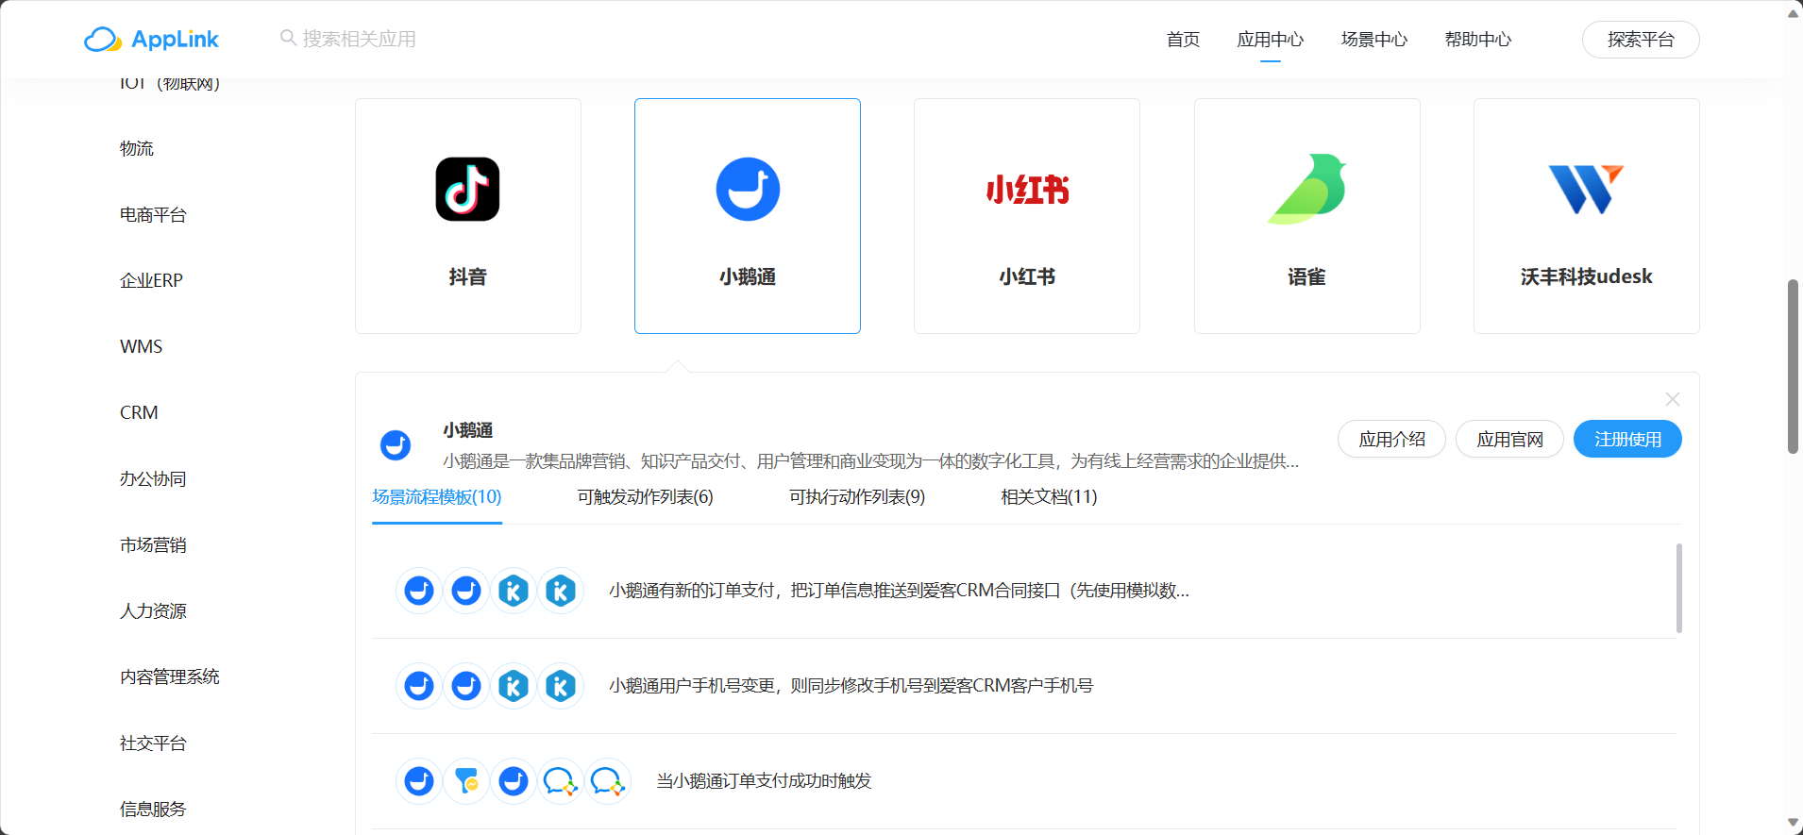
Task: Click first 小鹅通 icon in 订单支付成功时触发 row
Action: 419,781
